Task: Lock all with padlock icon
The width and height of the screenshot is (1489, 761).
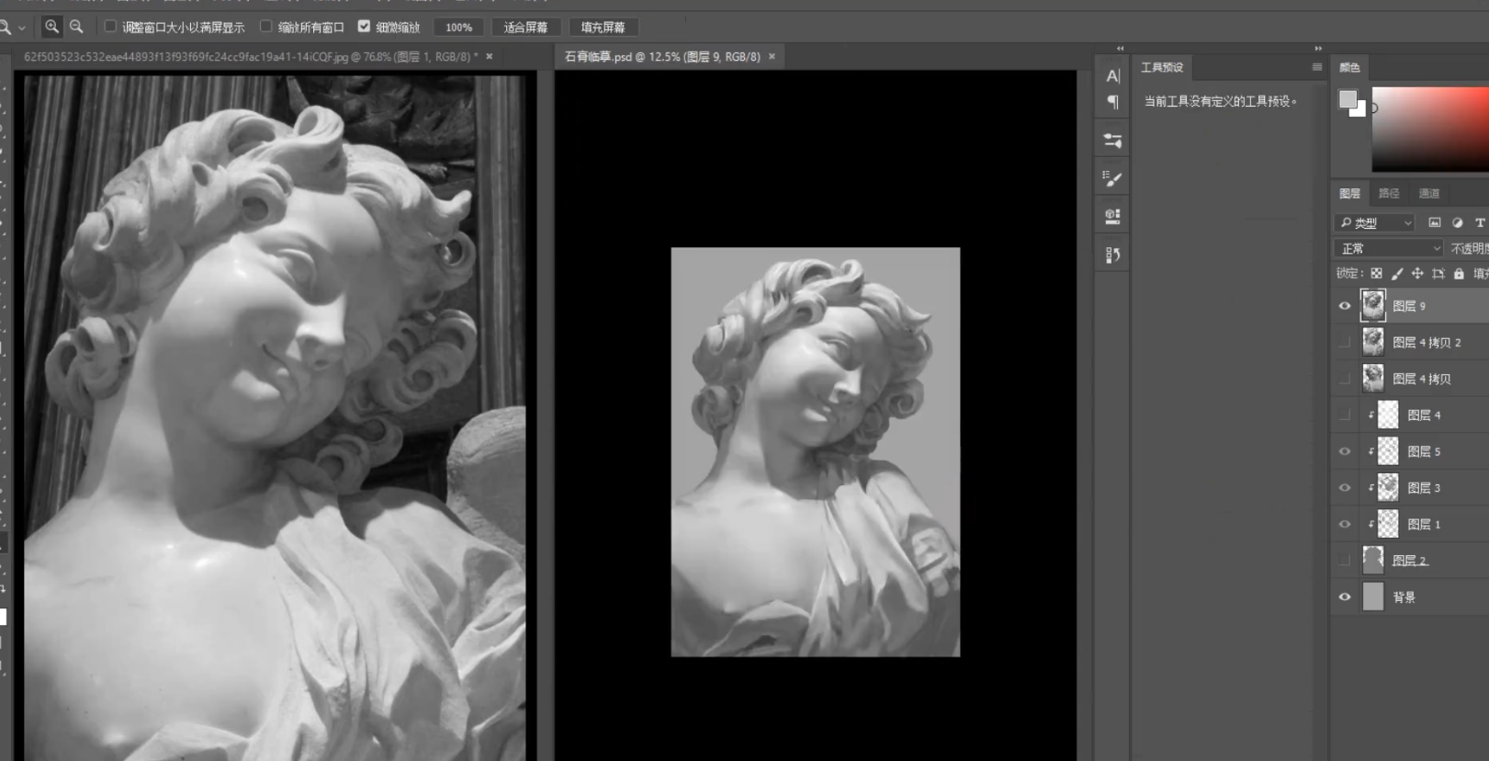Action: [x=1459, y=273]
